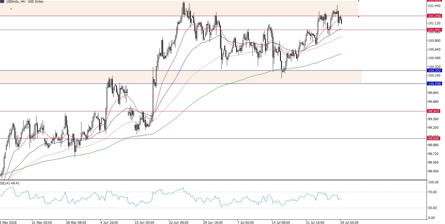Click the red 101.001 price level tag

point(434,30)
